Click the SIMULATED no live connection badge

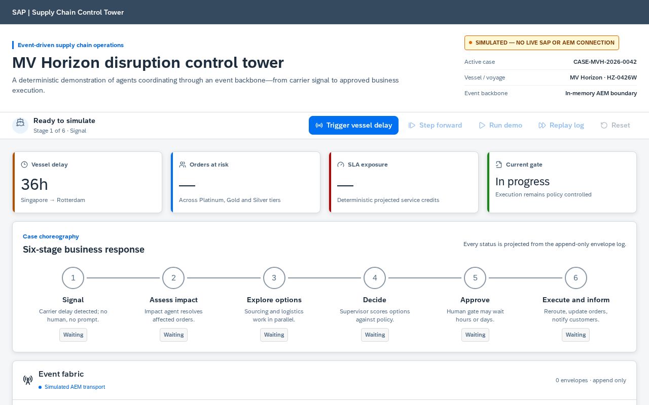click(542, 43)
